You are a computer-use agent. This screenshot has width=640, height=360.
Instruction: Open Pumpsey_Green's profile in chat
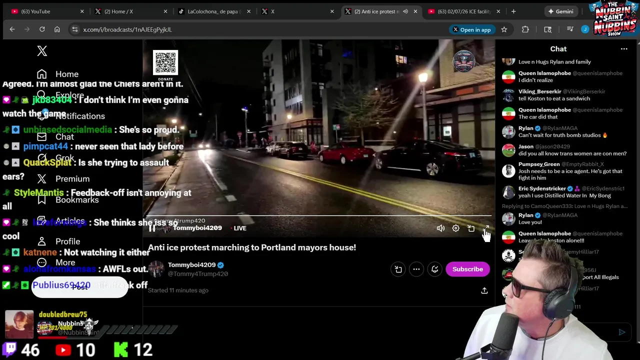coord(539,164)
